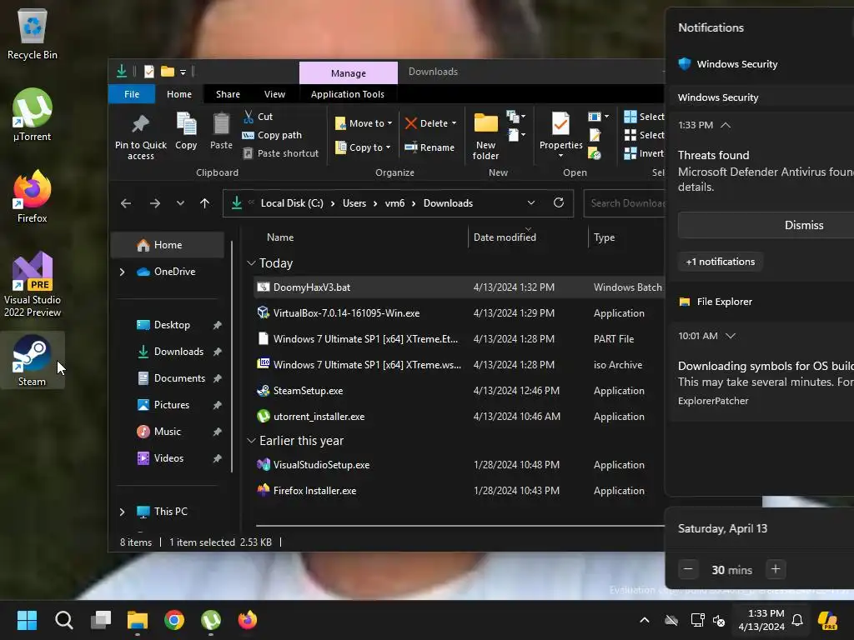Refresh the Downloads folder
This screenshot has height=640, width=854.
pos(559,203)
